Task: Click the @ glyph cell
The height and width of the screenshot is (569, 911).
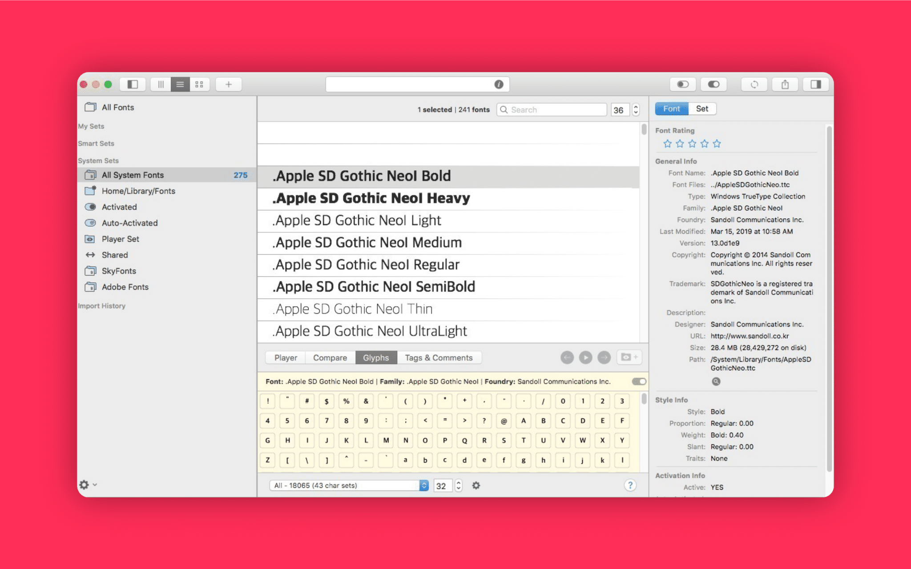Action: coord(504,421)
